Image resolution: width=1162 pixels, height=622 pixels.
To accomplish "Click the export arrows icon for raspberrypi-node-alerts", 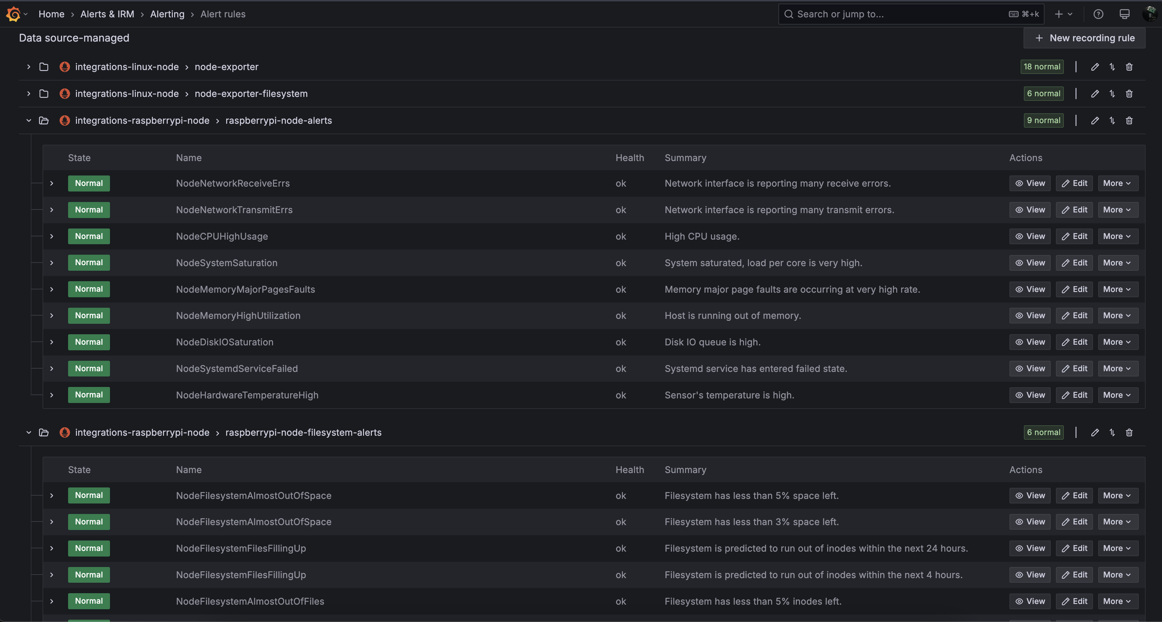I will [1112, 120].
